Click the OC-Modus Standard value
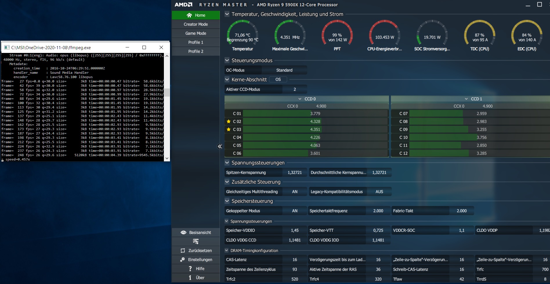550x284 pixels. point(284,70)
